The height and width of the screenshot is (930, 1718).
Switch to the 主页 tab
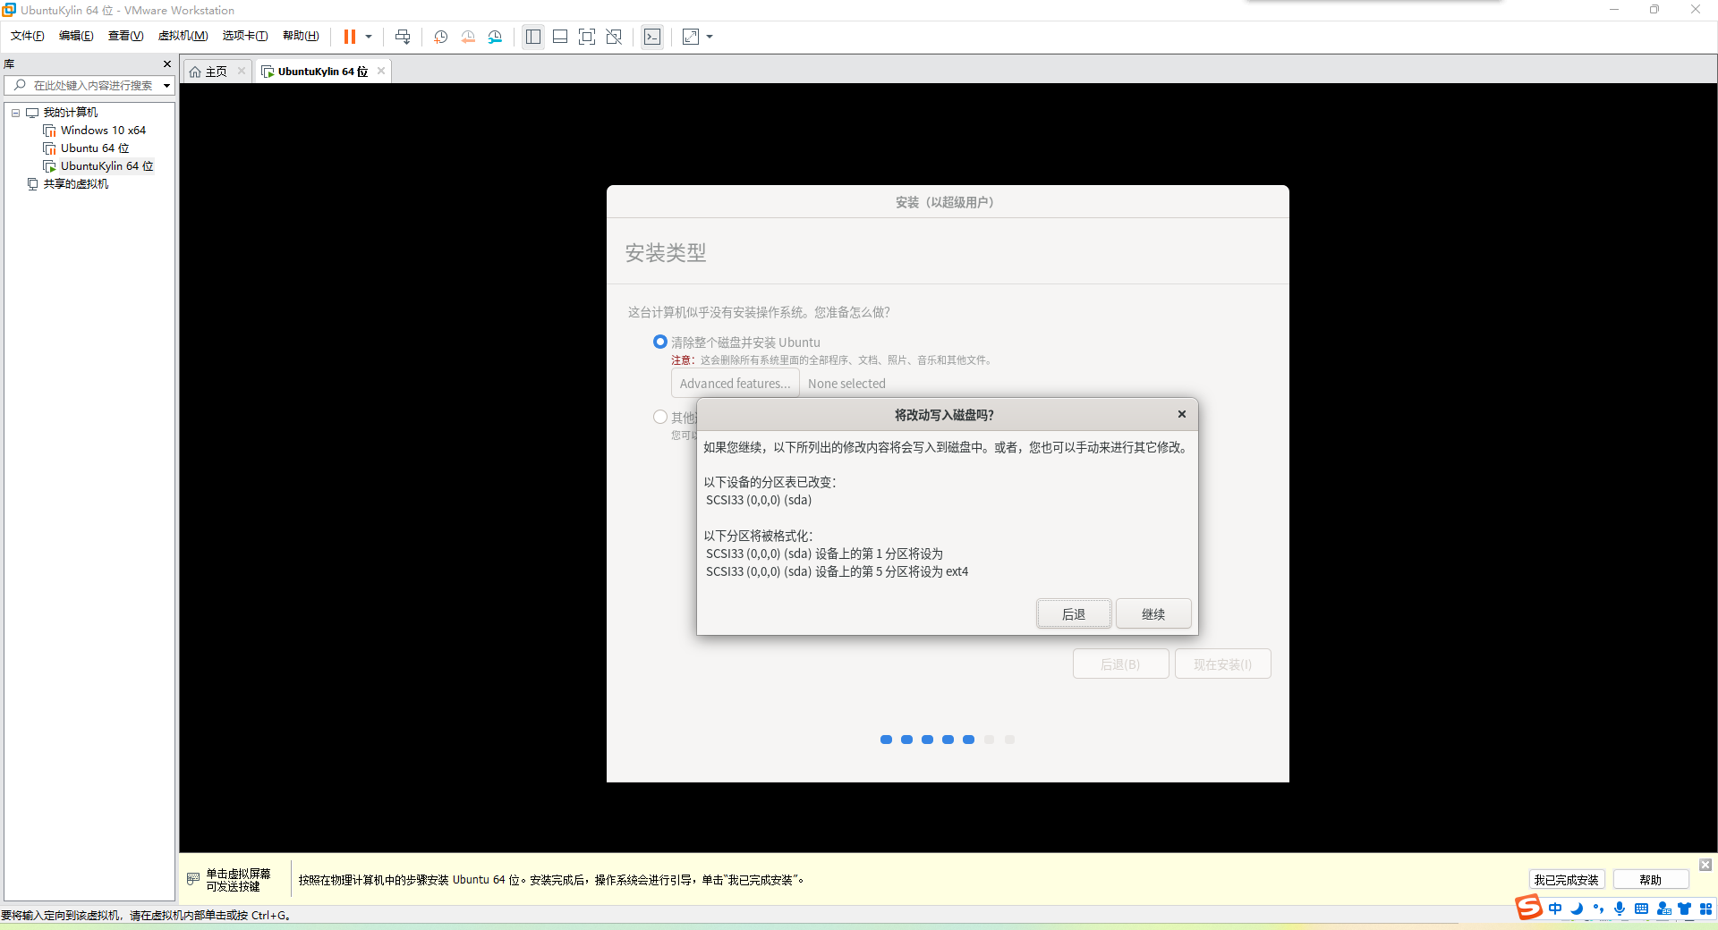click(x=216, y=72)
